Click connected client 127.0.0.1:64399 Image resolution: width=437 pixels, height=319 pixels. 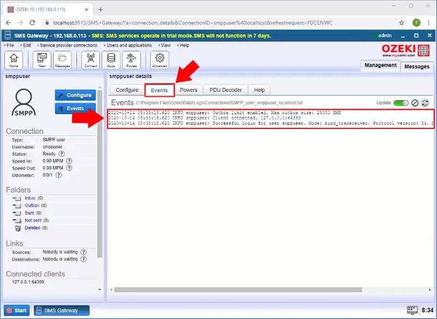(28, 282)
